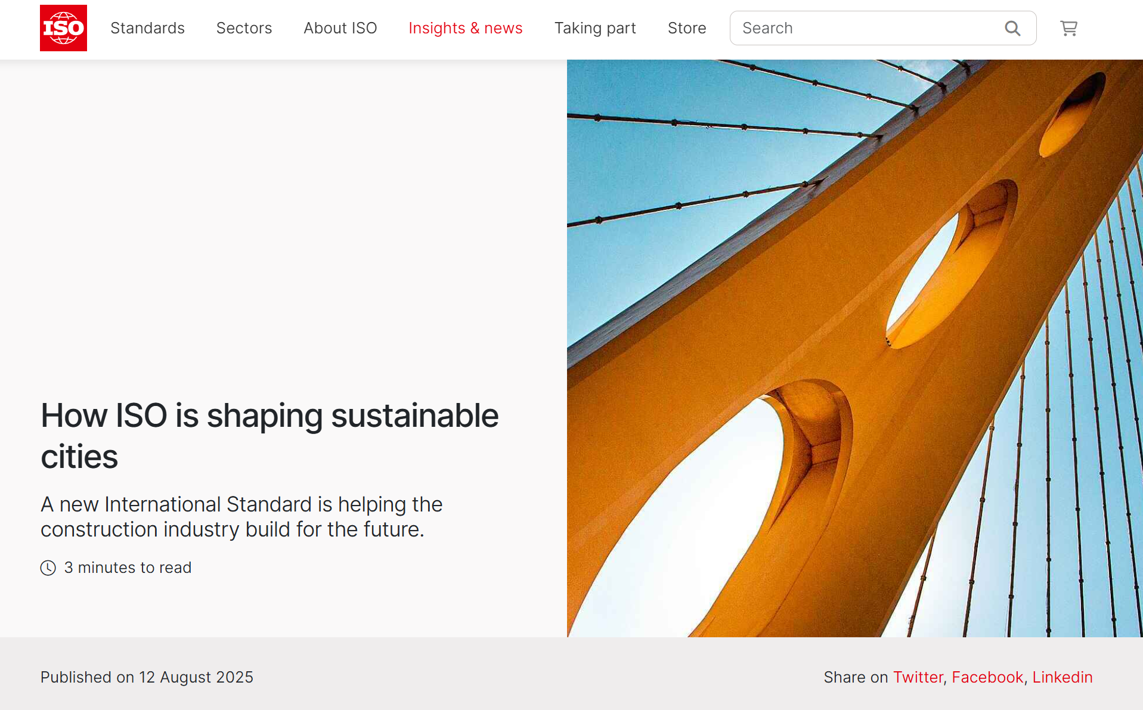Select Insights & news in navigation
This screenshot has width=1143, height=710.
tap(465, 28)
